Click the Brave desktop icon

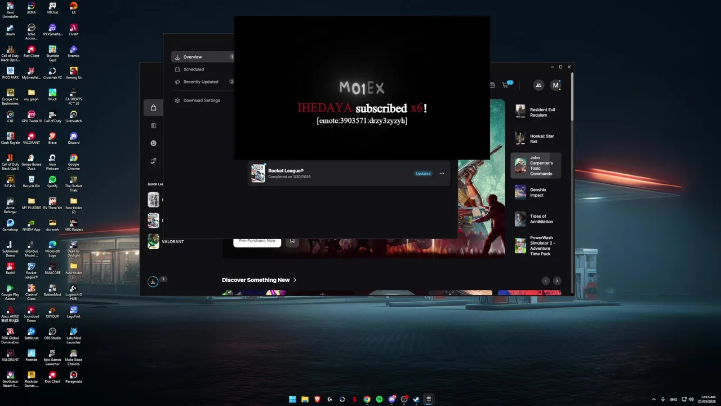(x=52, y=139)
